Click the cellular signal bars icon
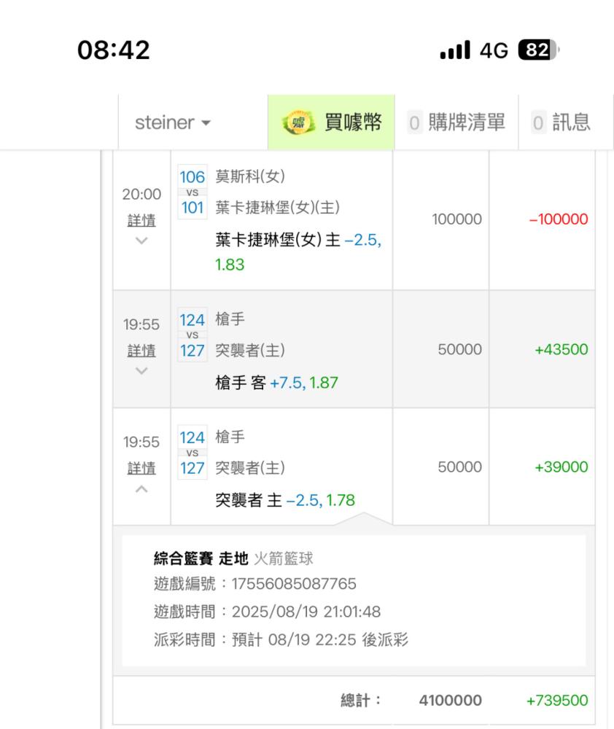The height and width of the screenshot is (729, 614). pyautogui.click(x=455, y=50)
